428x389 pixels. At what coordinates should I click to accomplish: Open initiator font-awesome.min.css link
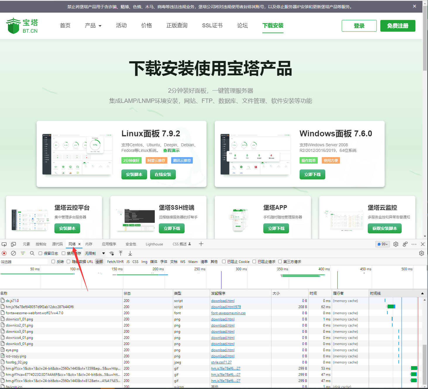[228, 313]
